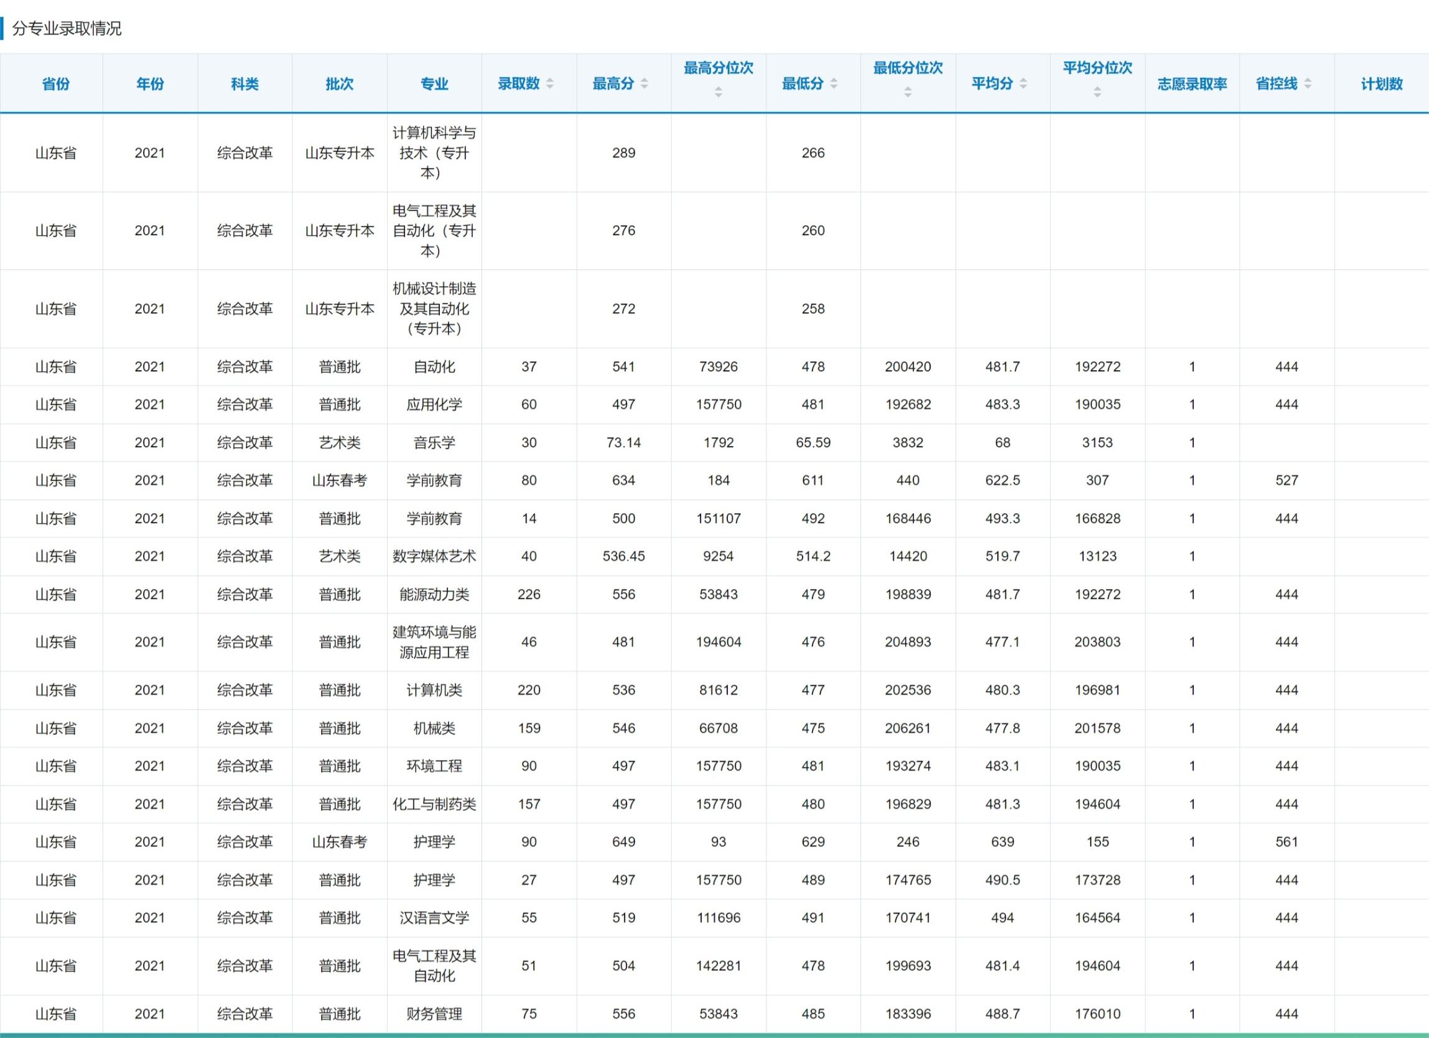Sort the table by 省控线 column
This screenshot has width=1429, height=1038.
click(x=1310, y=83)
